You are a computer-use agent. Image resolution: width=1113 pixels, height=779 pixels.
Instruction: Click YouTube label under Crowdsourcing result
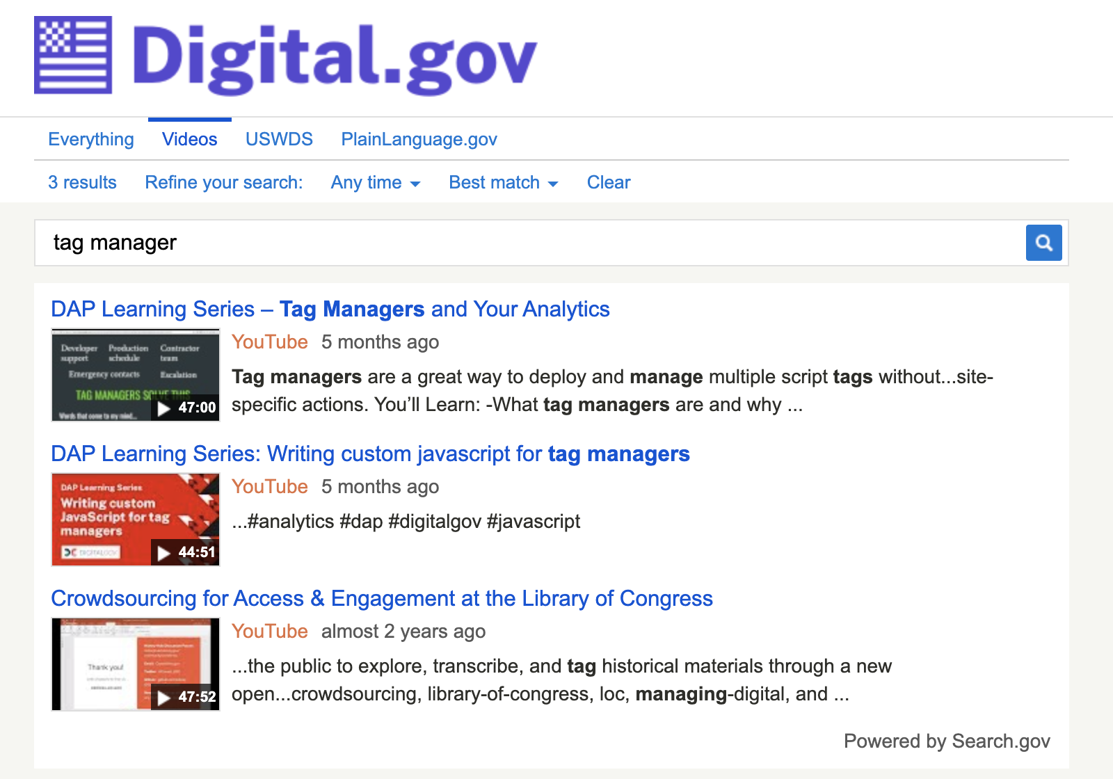[269, 632]
